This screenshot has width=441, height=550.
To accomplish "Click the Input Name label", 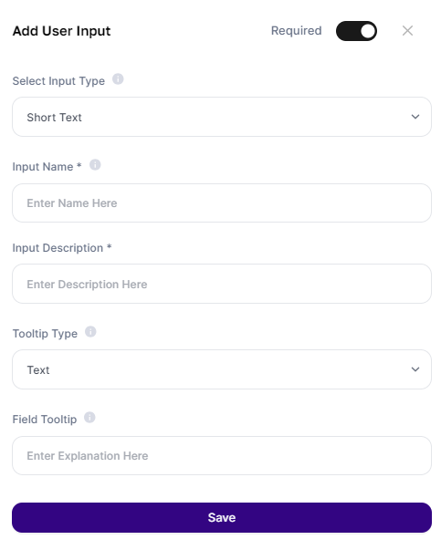I will pos(47,167).
